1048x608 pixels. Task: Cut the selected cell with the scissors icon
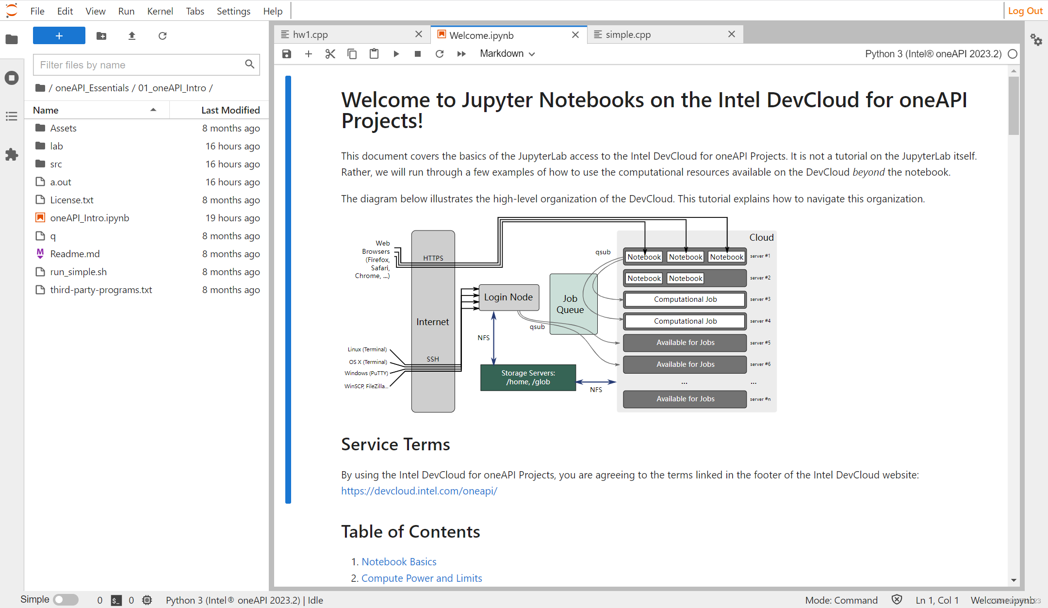click(x=330, y=54)
